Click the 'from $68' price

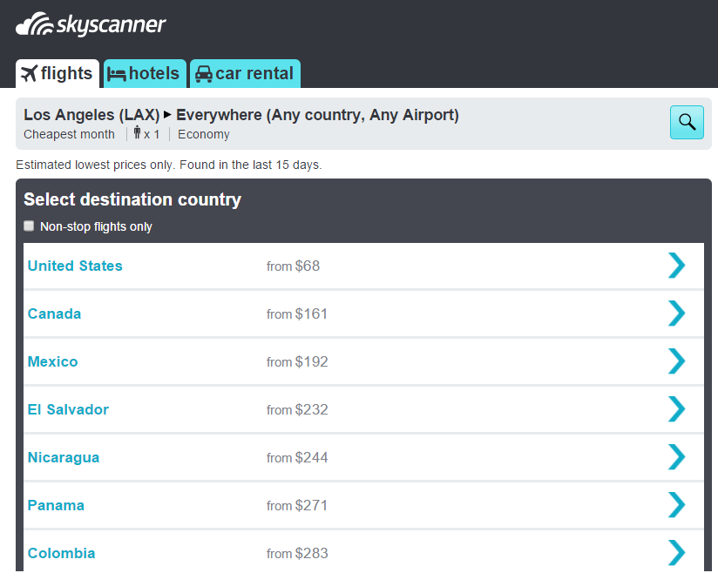click(293, 266)
